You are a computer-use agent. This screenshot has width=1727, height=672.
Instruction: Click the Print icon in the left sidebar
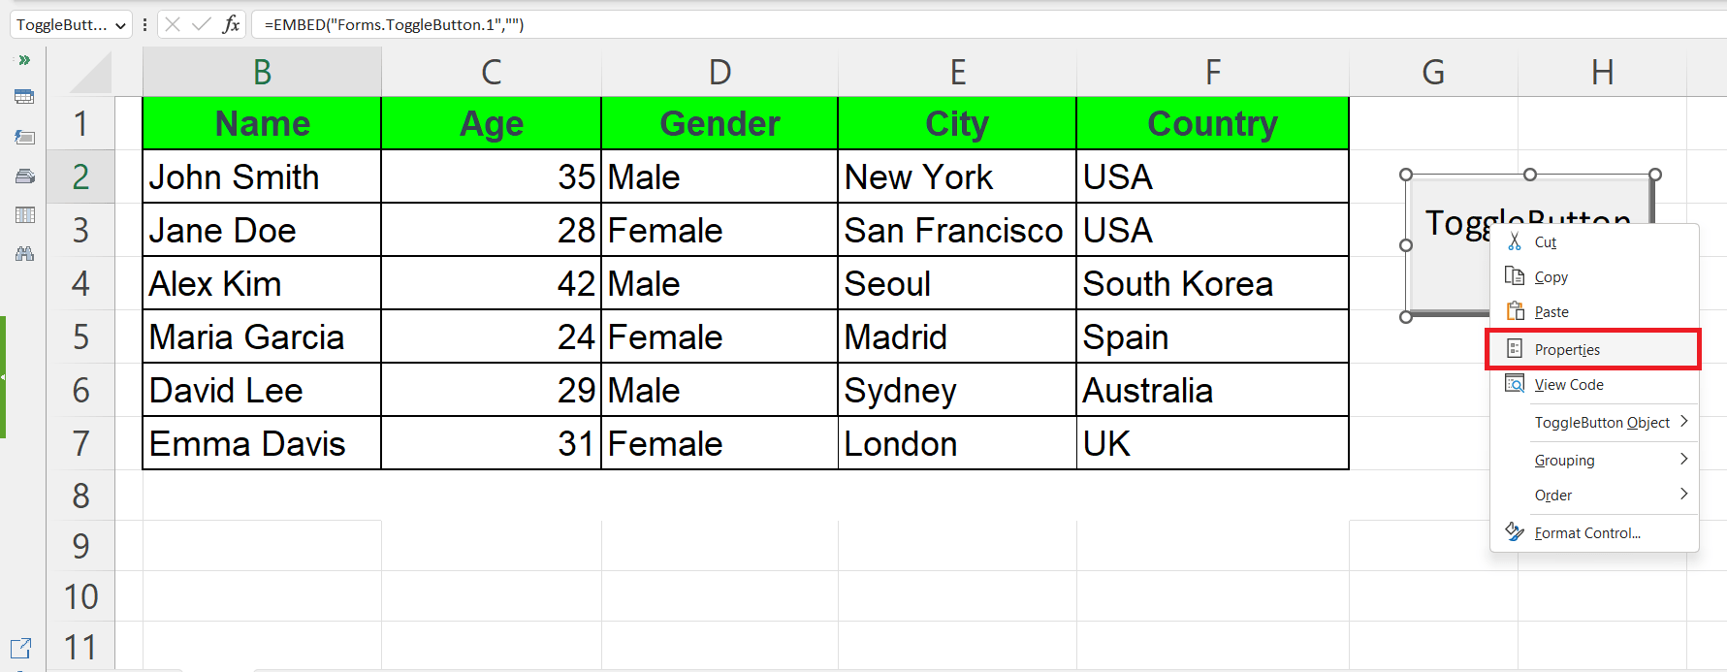(x=22, y=176)
